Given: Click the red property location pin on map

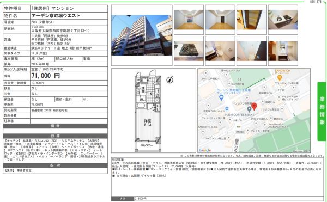Looking at the screenshot, I should [x=254, y=106].
